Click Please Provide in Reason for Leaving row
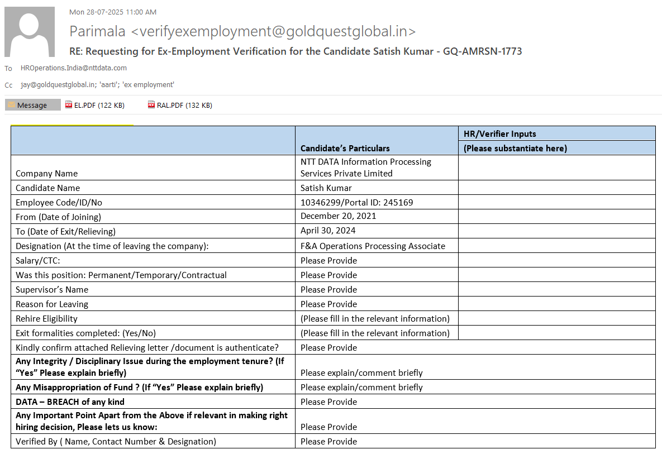Screen dimensions: 662x454 (x=328, y=304)
